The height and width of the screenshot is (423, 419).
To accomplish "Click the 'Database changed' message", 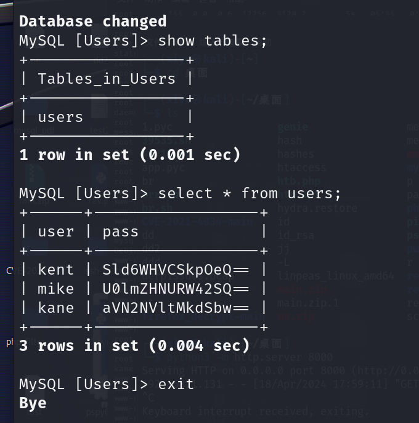I will click(x=93, y=22).
